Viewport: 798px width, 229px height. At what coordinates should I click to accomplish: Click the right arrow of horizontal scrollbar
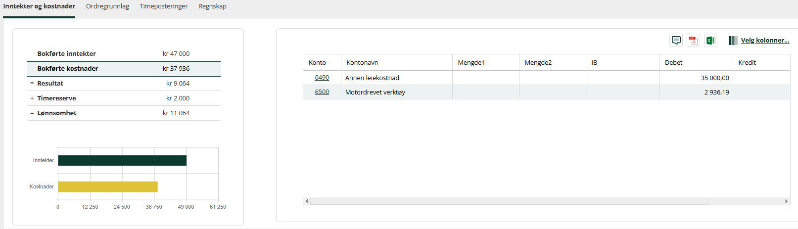pyautogui.click(x=787, y=201)
